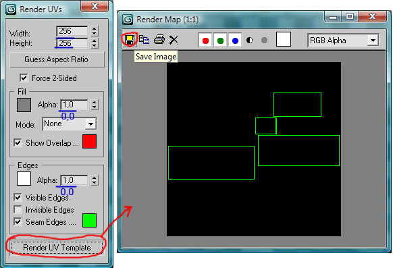Screen dimensions: 393x268
Task: Close the Render UVs window
Action: pyautogui.click(x=95, y=6)
